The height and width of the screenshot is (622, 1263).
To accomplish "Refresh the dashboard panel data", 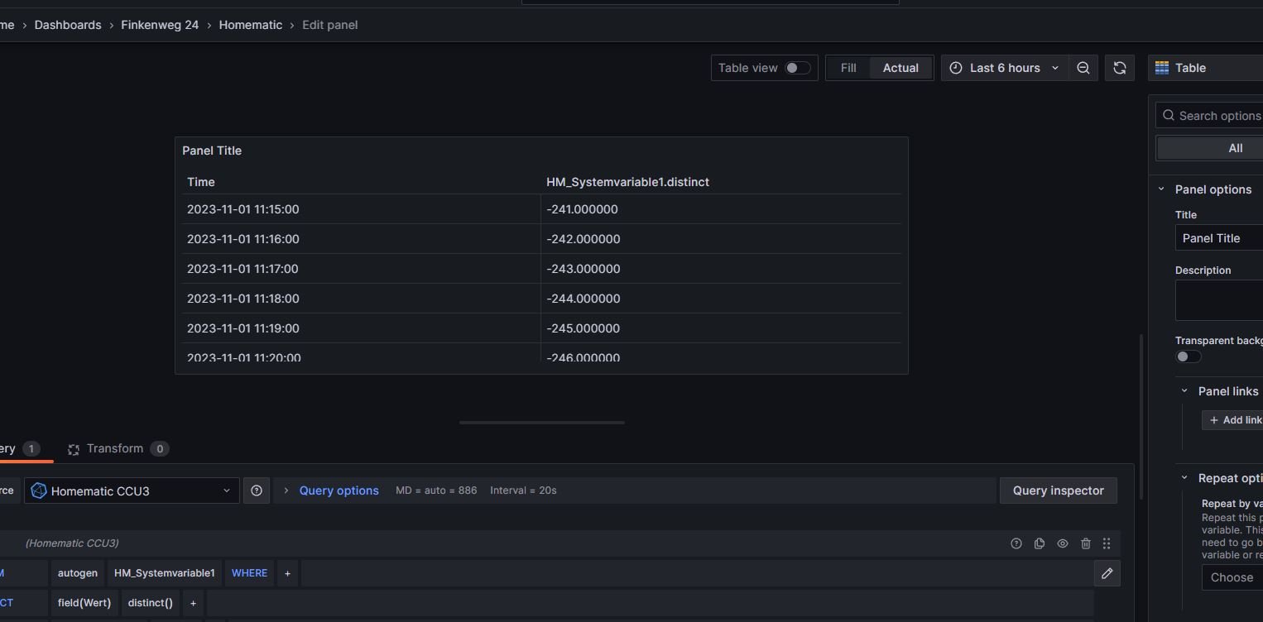I will tap(1119, 68).
